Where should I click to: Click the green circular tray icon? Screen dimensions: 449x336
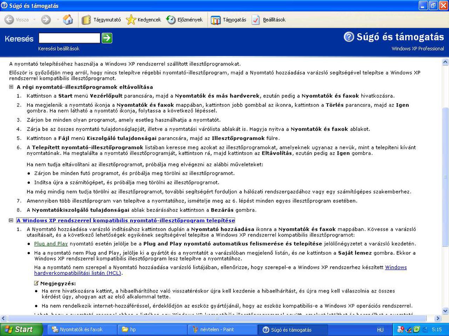coord(417,329)
